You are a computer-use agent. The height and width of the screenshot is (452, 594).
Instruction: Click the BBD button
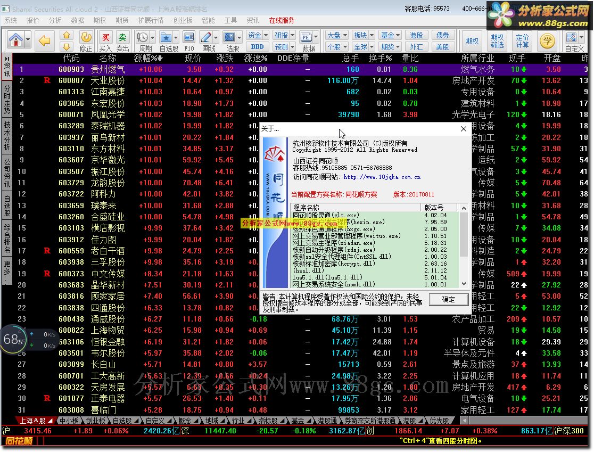click(x=258, y=47)
